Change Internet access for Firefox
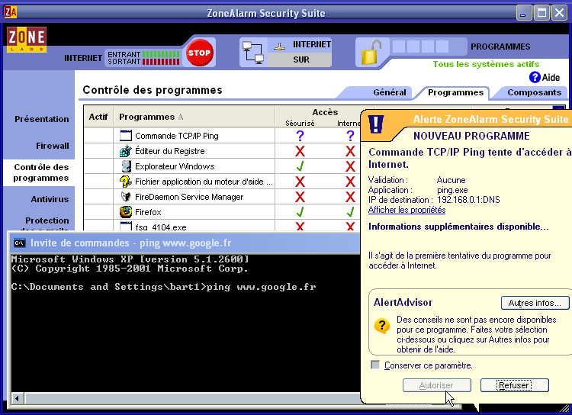 [x=350, y=212]
